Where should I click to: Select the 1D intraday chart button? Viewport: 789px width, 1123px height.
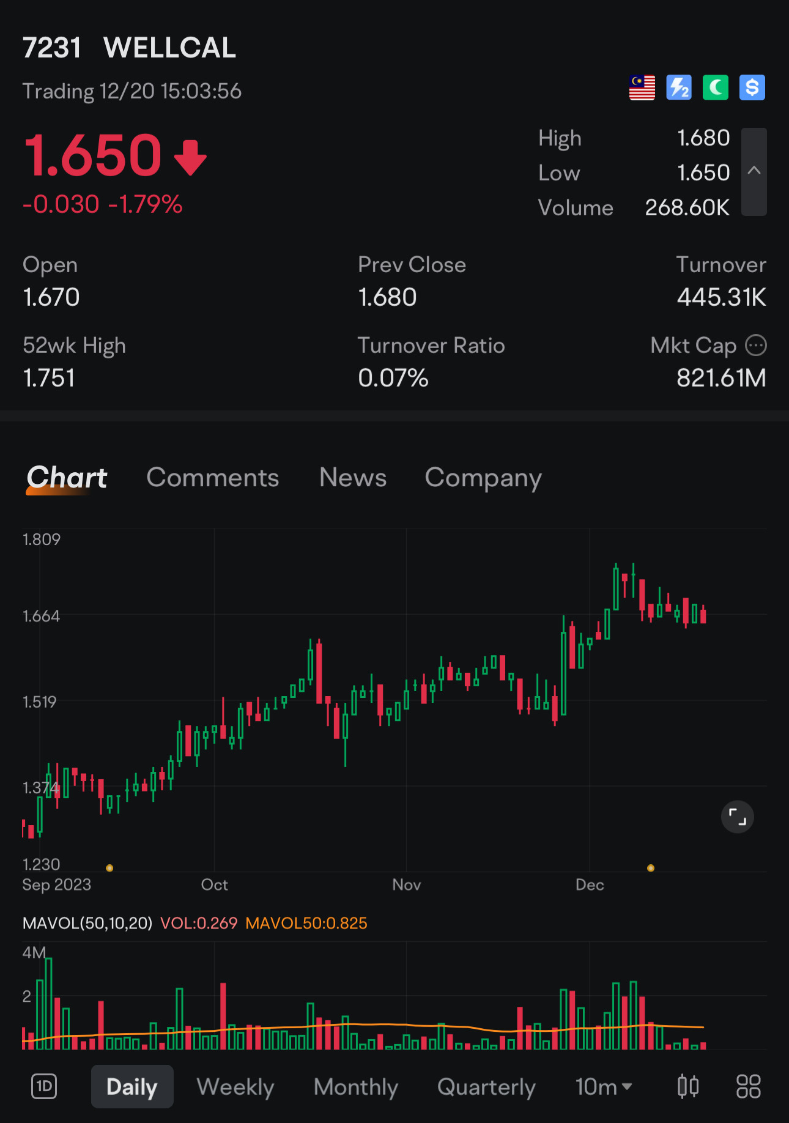tap(44, 1087)
